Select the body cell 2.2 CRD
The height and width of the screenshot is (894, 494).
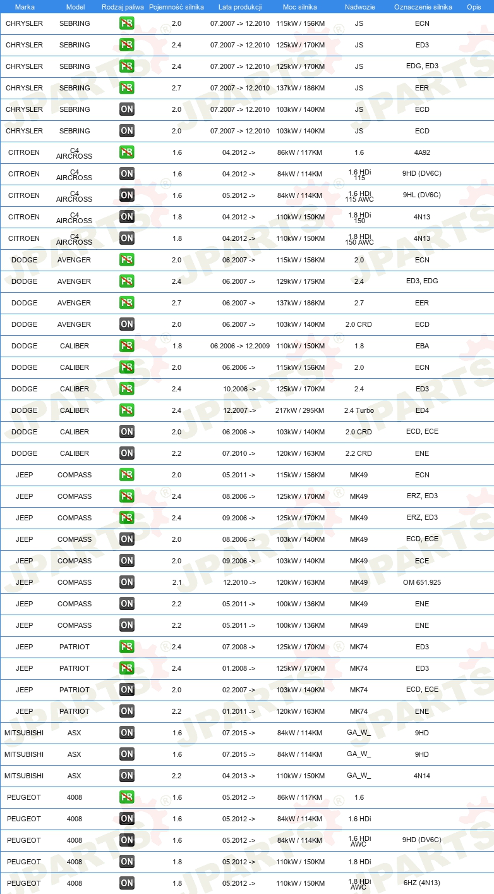tap(359, 453)
